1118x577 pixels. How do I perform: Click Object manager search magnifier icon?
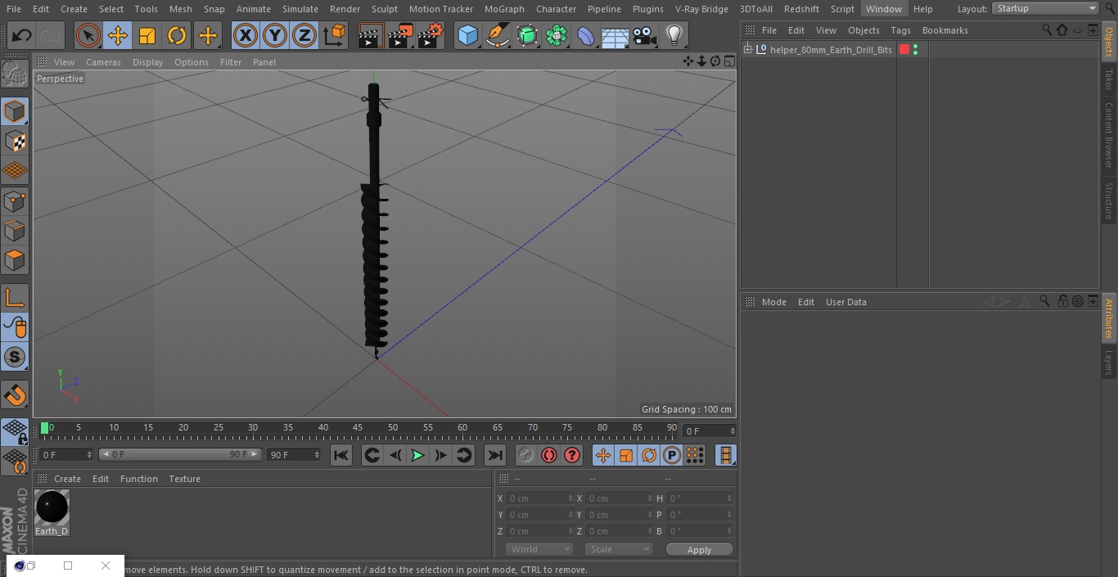click(x=1047, y=29)
